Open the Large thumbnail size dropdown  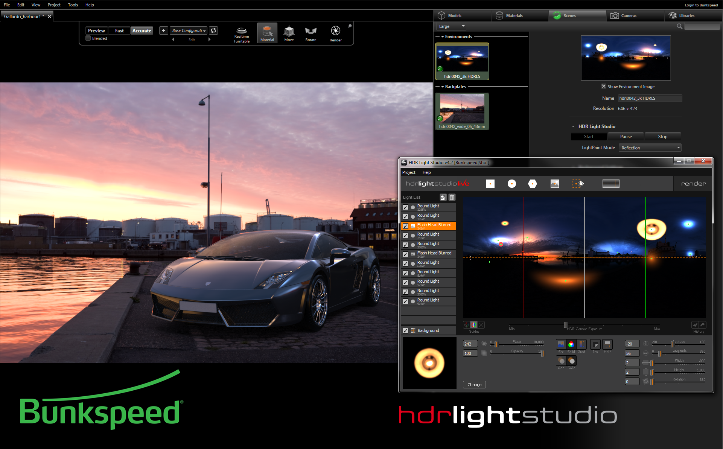(452, 26)
